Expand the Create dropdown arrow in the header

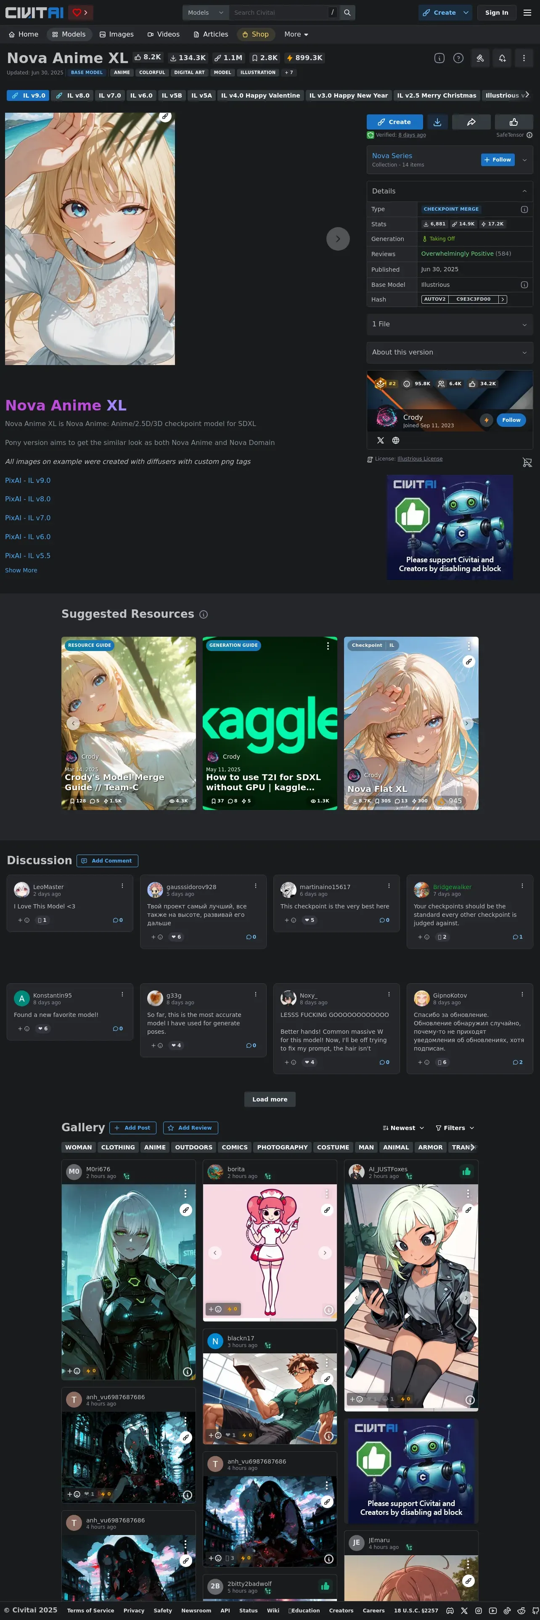click(465, 13)
